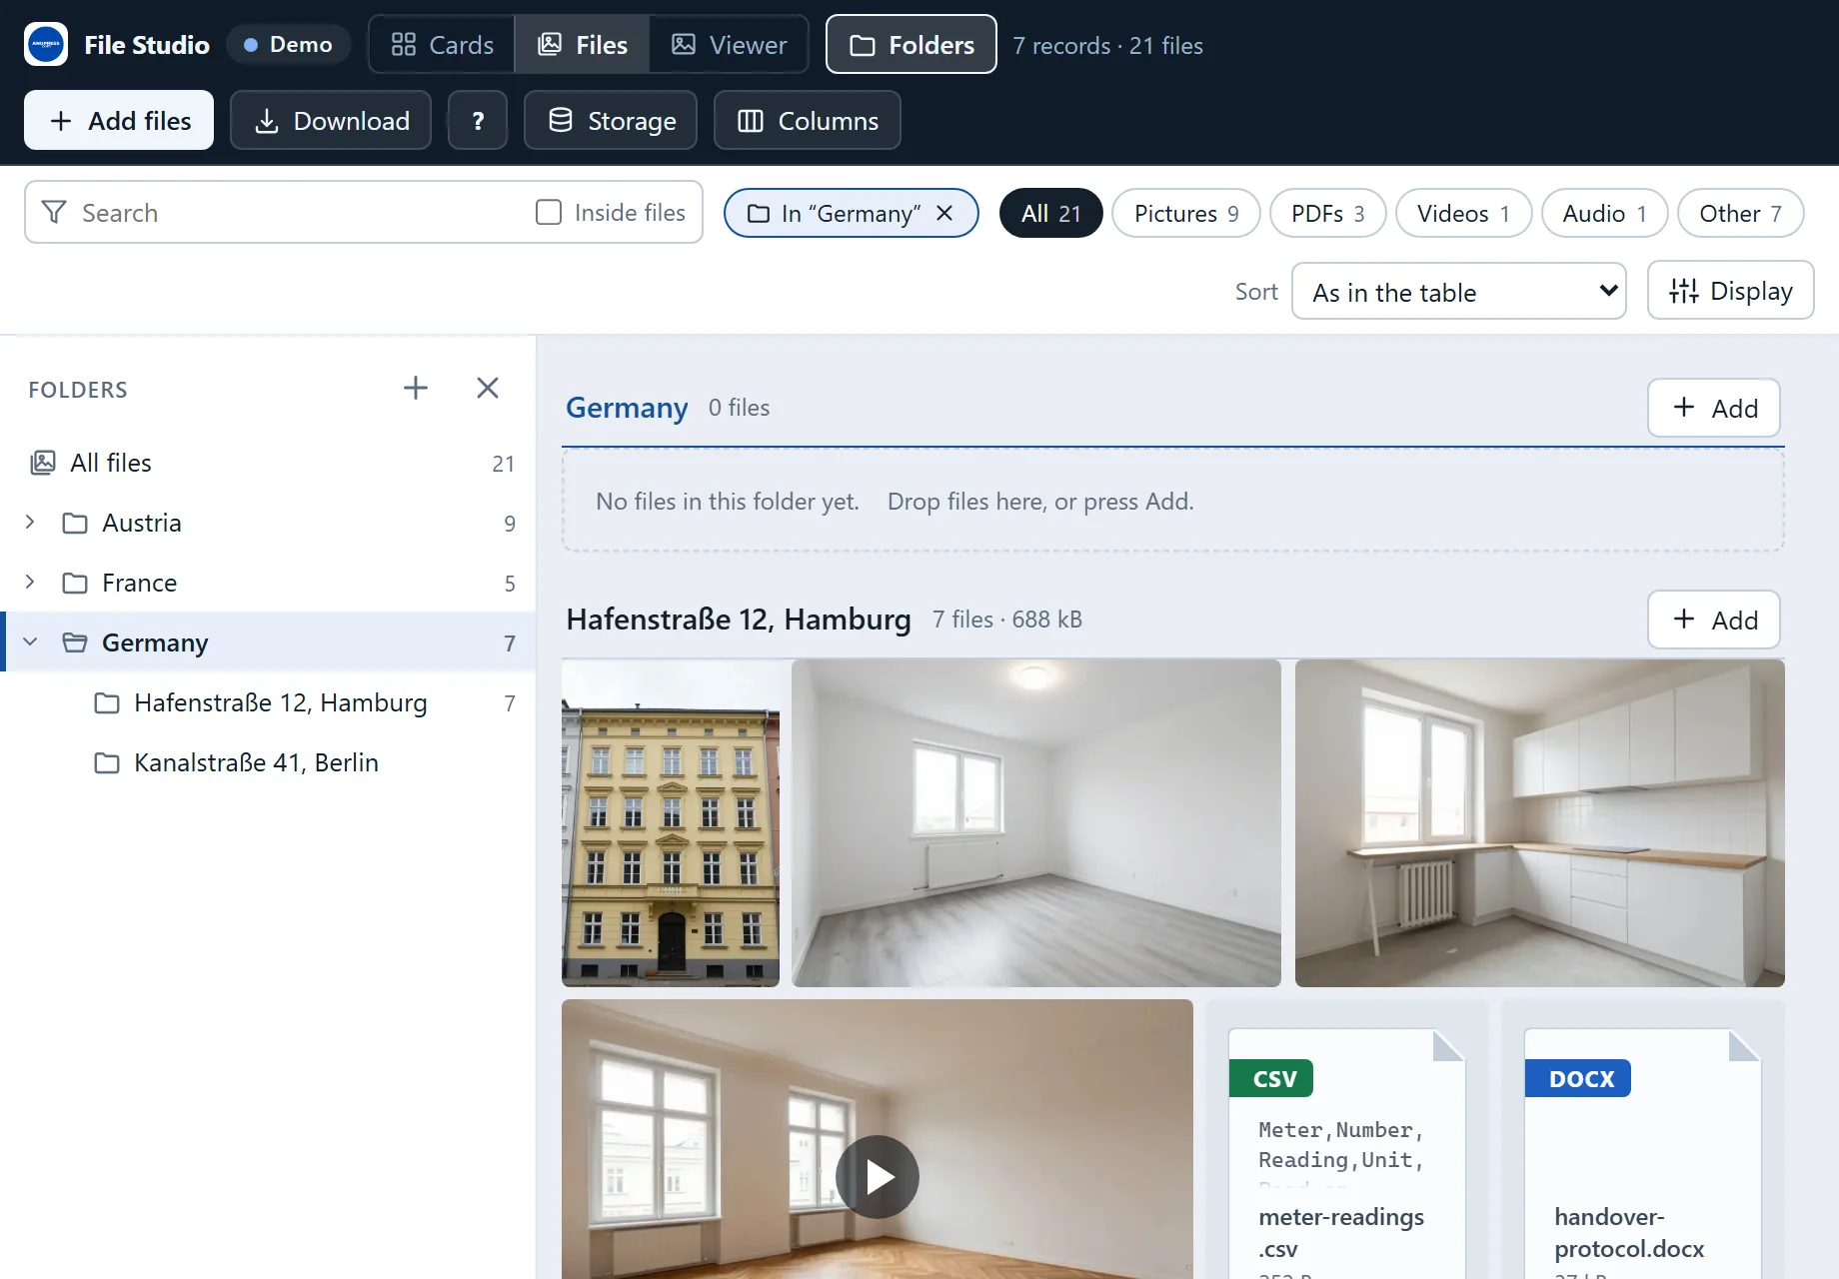Viewport: 1839px width, 1279px height.
Task: Switch to the Cards view tab
Action: [x=442, y=45]
